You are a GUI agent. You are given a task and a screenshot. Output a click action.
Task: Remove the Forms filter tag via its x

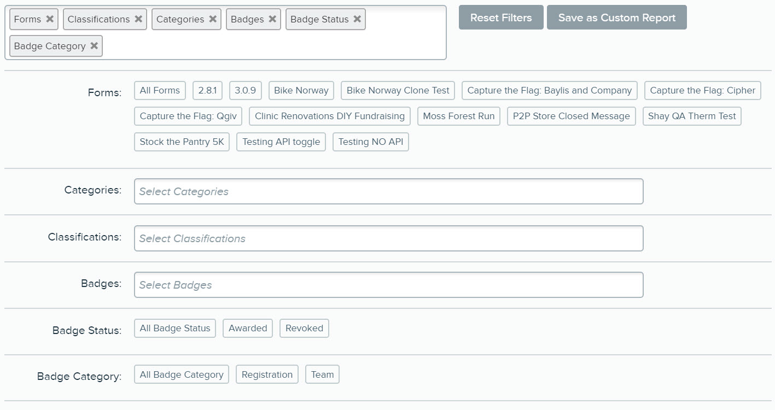[x=50, y=19]
